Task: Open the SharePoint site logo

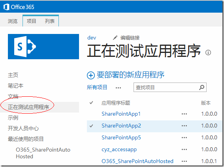Action: point(43,47)
